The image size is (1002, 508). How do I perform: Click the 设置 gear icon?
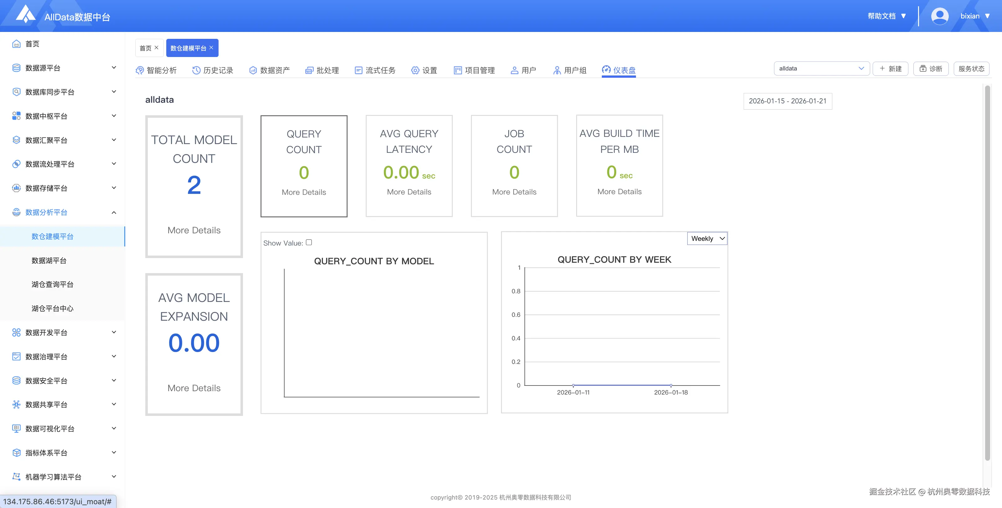416,70
